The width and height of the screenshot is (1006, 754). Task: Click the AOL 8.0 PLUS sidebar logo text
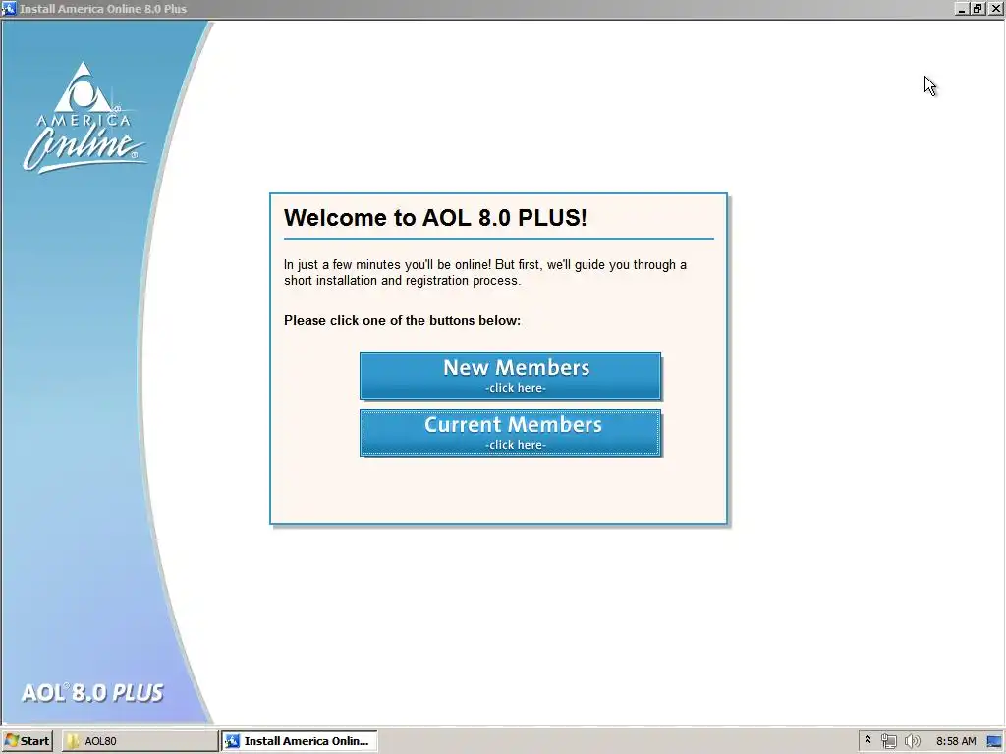click(x=92, y=692)
